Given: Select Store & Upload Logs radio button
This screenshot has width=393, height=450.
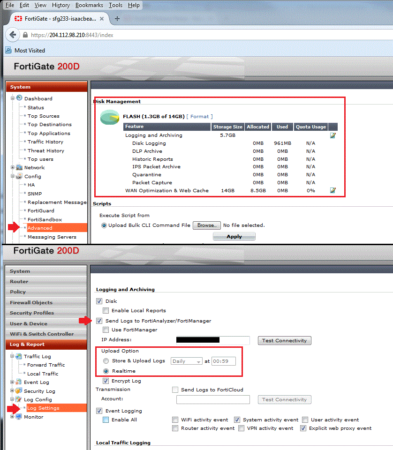Looking at the screenshot, I should coord(106,361).
